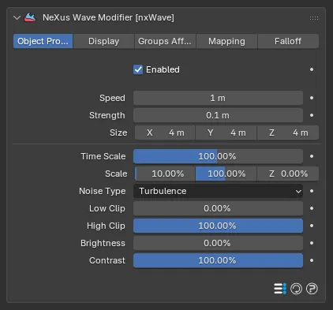The image size is (333, 310).
Task: Click the animate dot next to Noise Type
Action: [312, 191]
